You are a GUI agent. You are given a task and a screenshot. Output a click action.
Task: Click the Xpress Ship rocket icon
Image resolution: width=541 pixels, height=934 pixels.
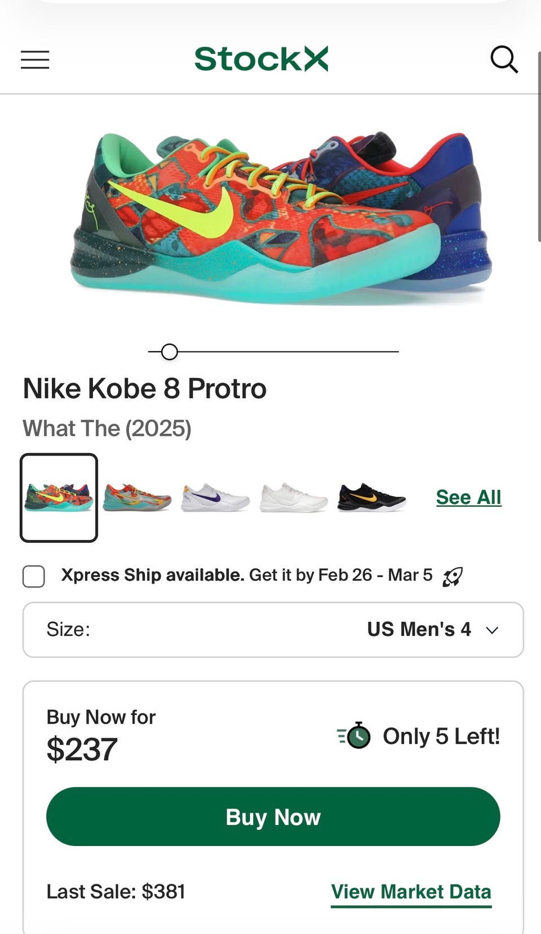tap(453, 576)
